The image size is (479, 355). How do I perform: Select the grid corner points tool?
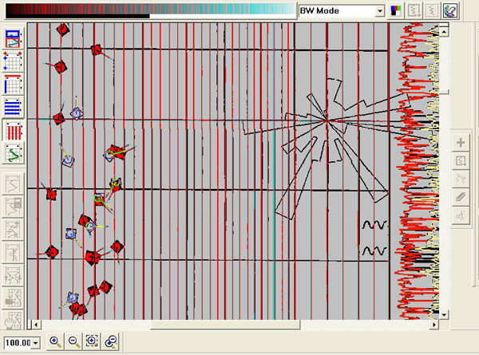point(14,61)
